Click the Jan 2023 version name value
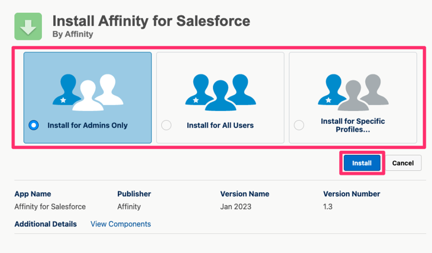Image resolution: width=432 pixels, height=253 pixels. (235, 207)
